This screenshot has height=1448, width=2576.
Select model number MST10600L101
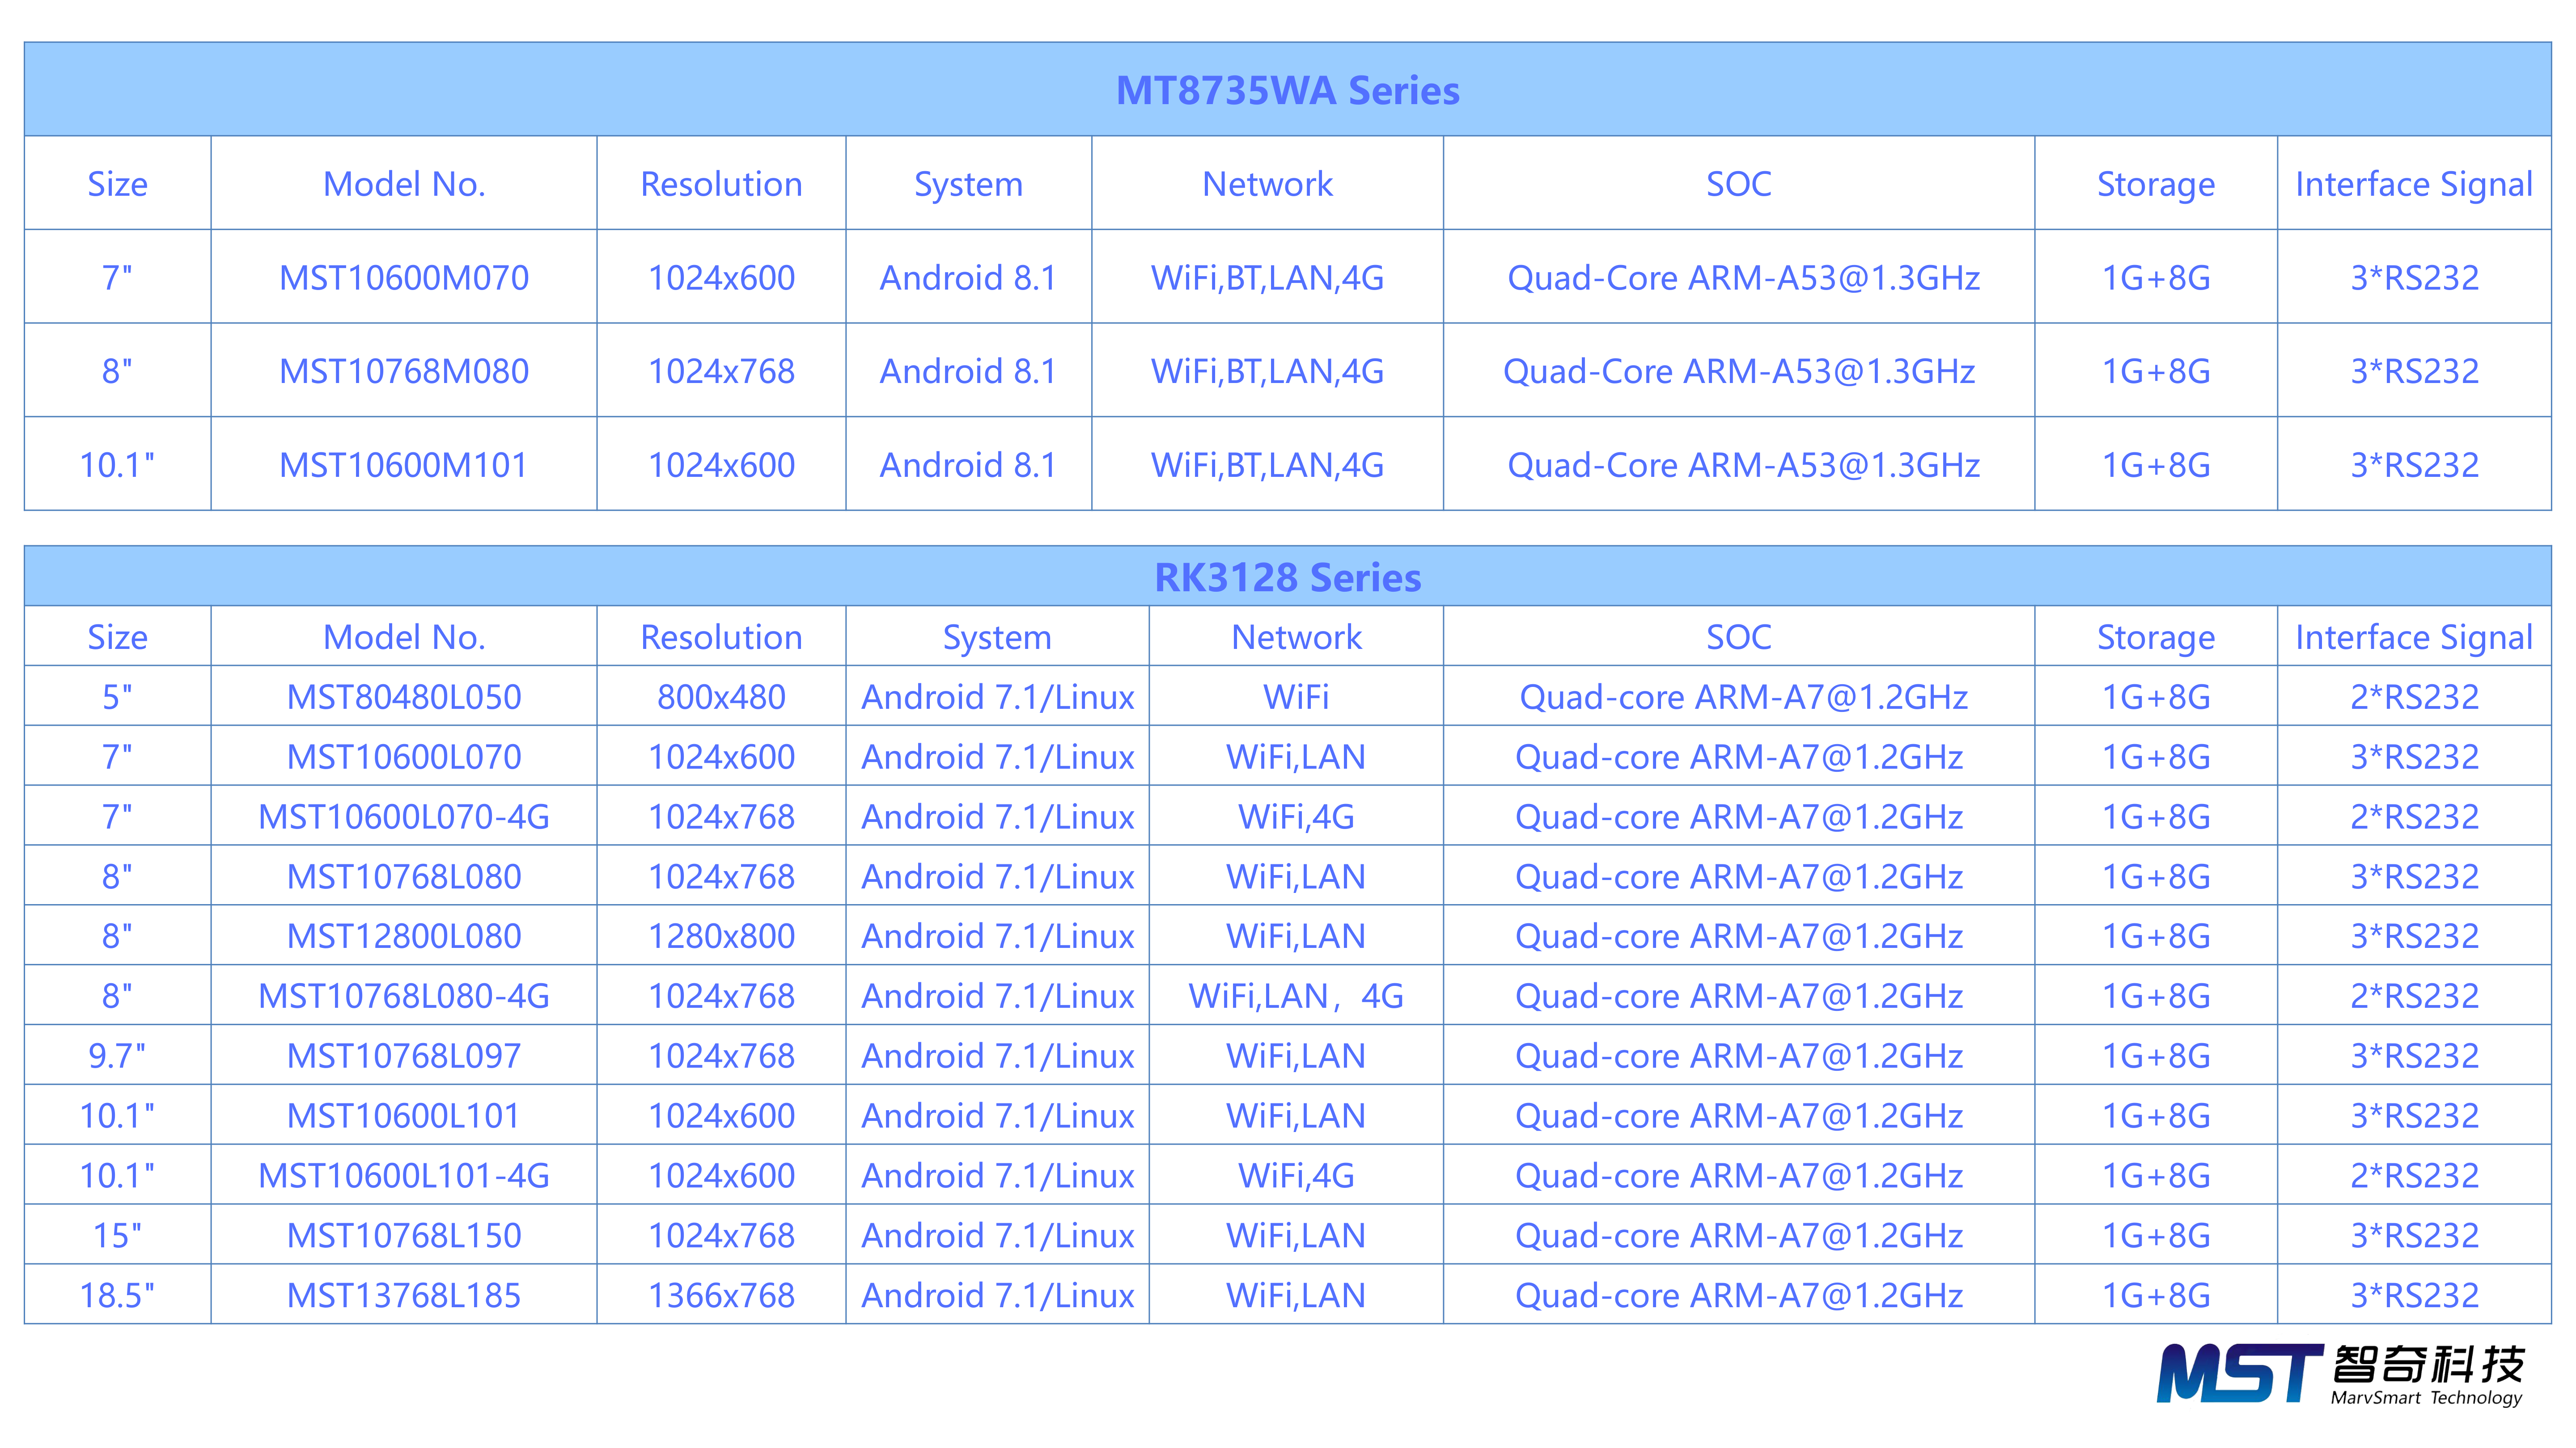[404, 1116]
